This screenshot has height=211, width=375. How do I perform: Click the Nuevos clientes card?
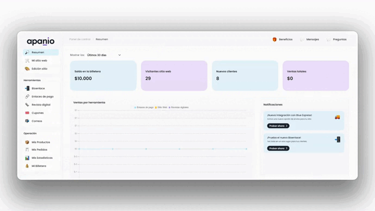pyautogui.click(x=245, y=76)
